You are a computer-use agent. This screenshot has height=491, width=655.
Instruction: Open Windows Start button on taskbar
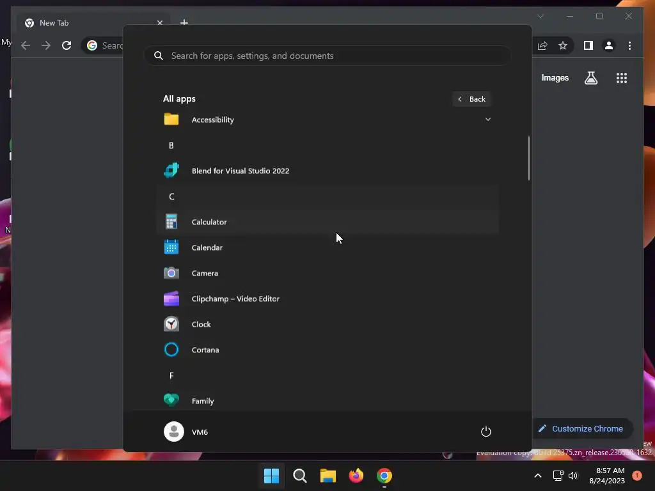click(x=271, y=476)
